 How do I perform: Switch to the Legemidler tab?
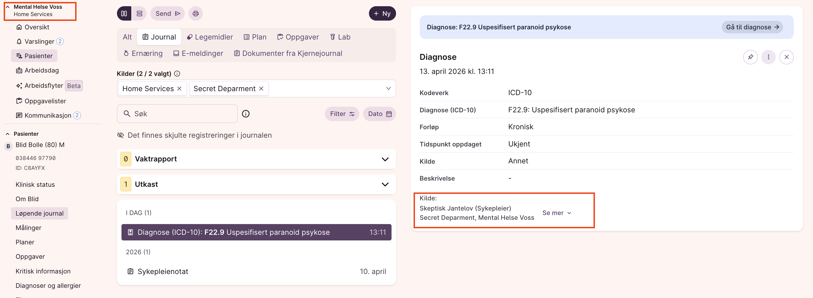(210, 37)
